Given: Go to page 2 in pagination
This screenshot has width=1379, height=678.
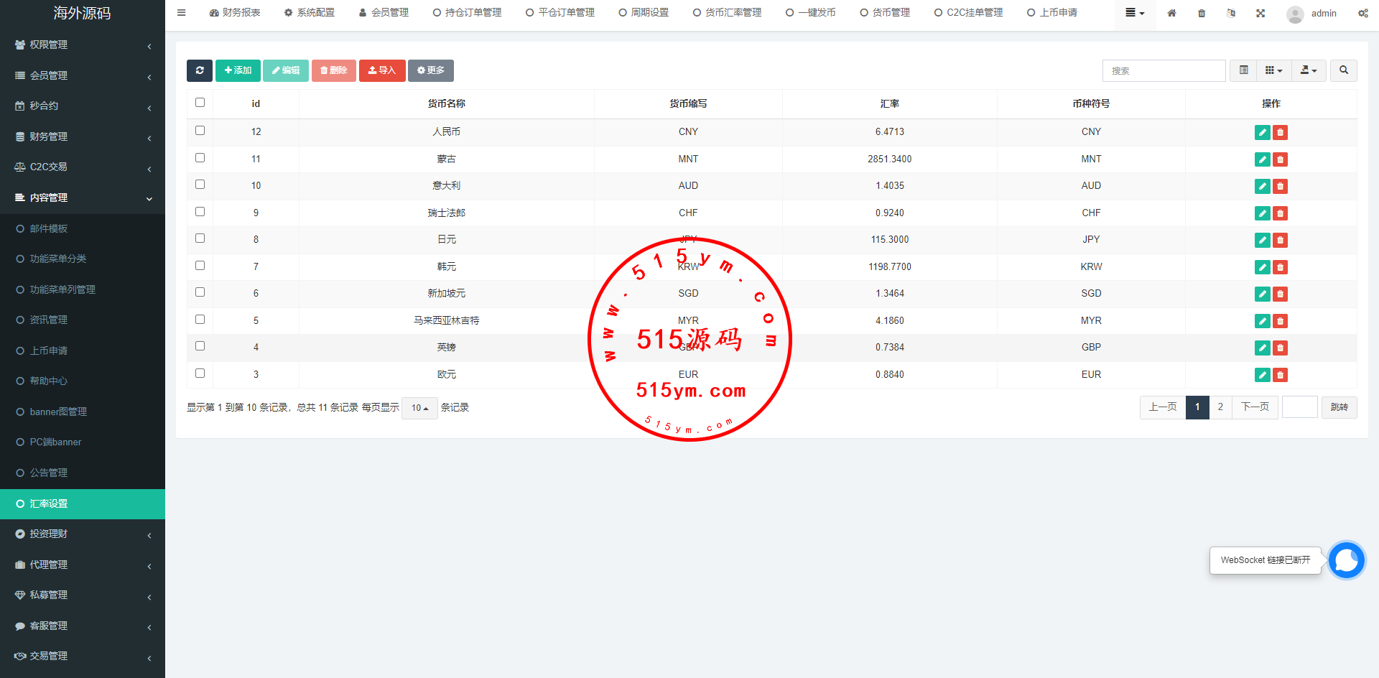Looking at the screenshot, I should point(1220,407).
